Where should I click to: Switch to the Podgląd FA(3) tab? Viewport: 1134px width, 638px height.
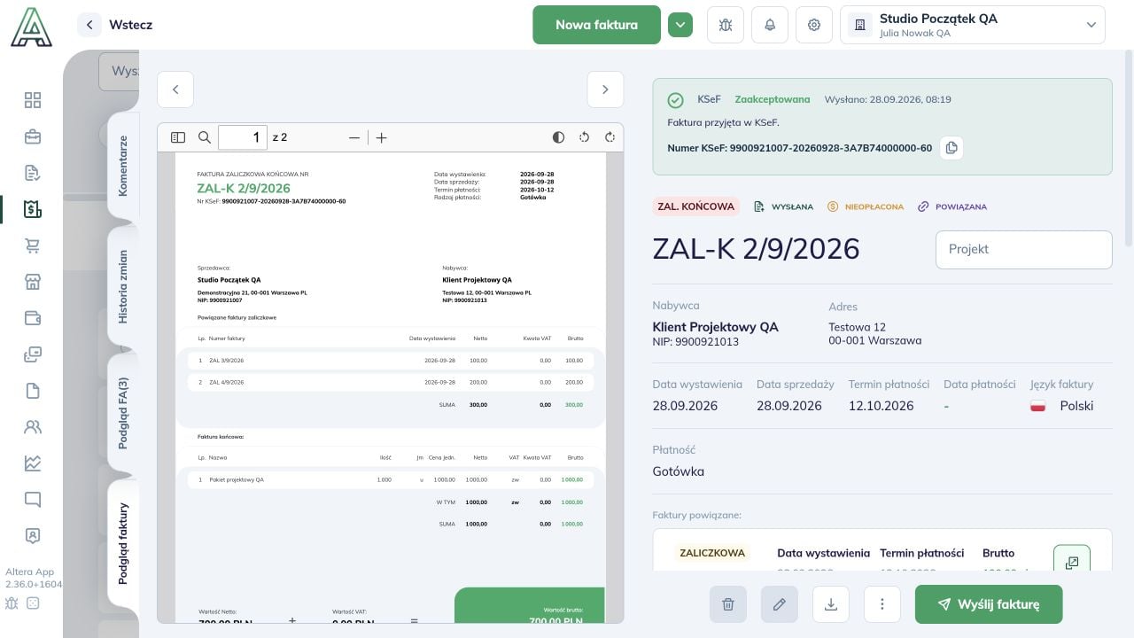coord(123,413)
